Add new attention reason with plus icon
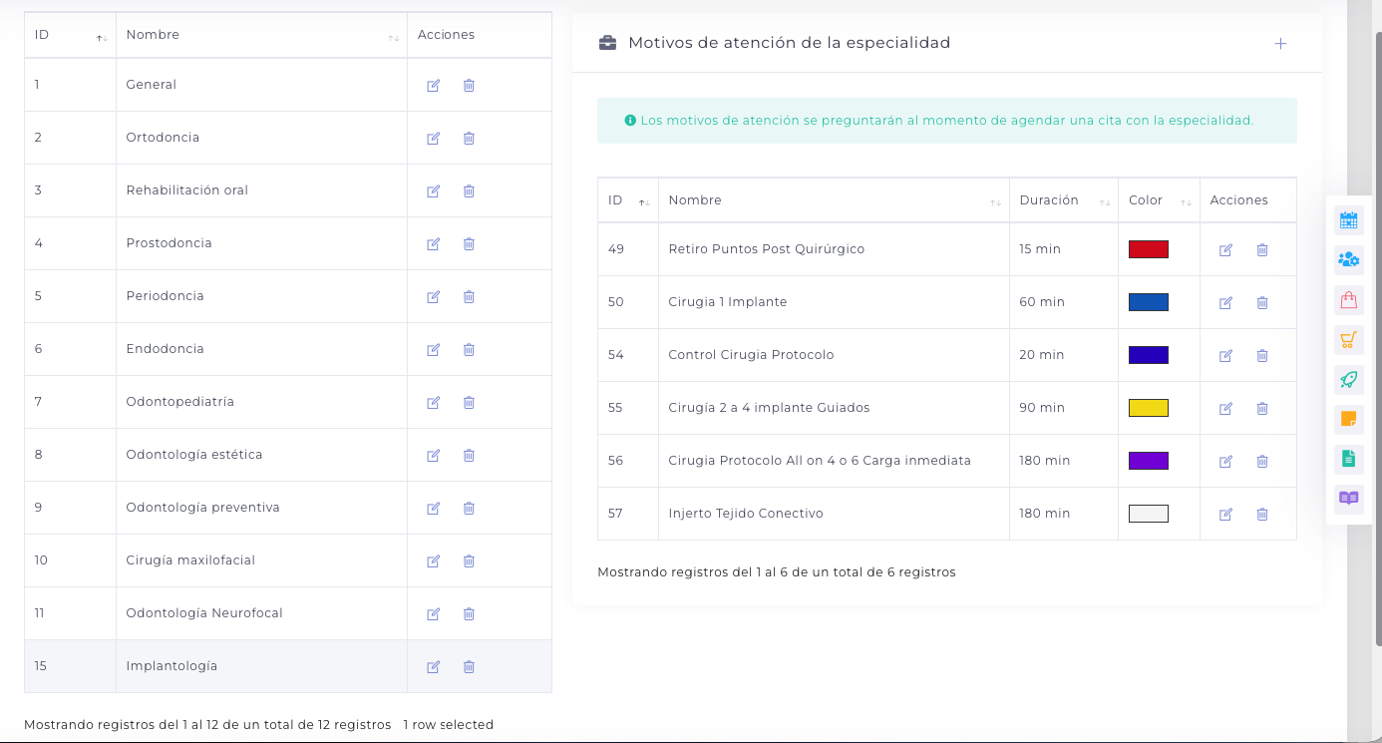Screen dimensions: 1382x743 point(1281,44)
